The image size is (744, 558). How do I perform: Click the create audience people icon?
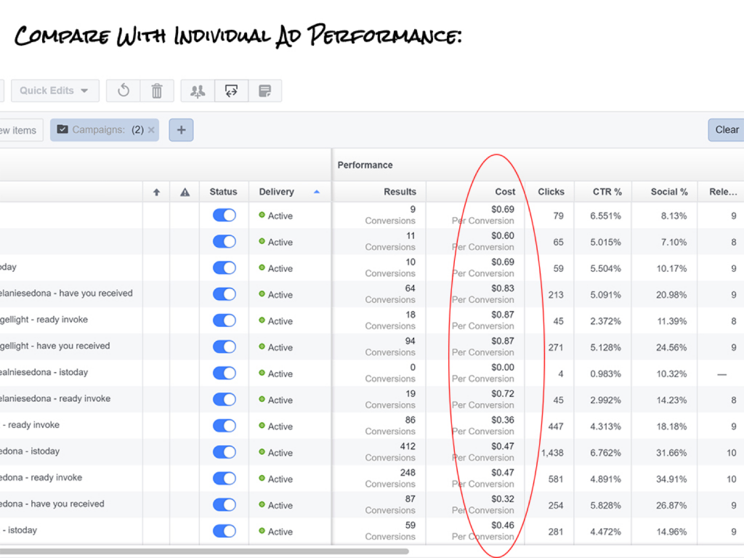[x=198, y=91]
